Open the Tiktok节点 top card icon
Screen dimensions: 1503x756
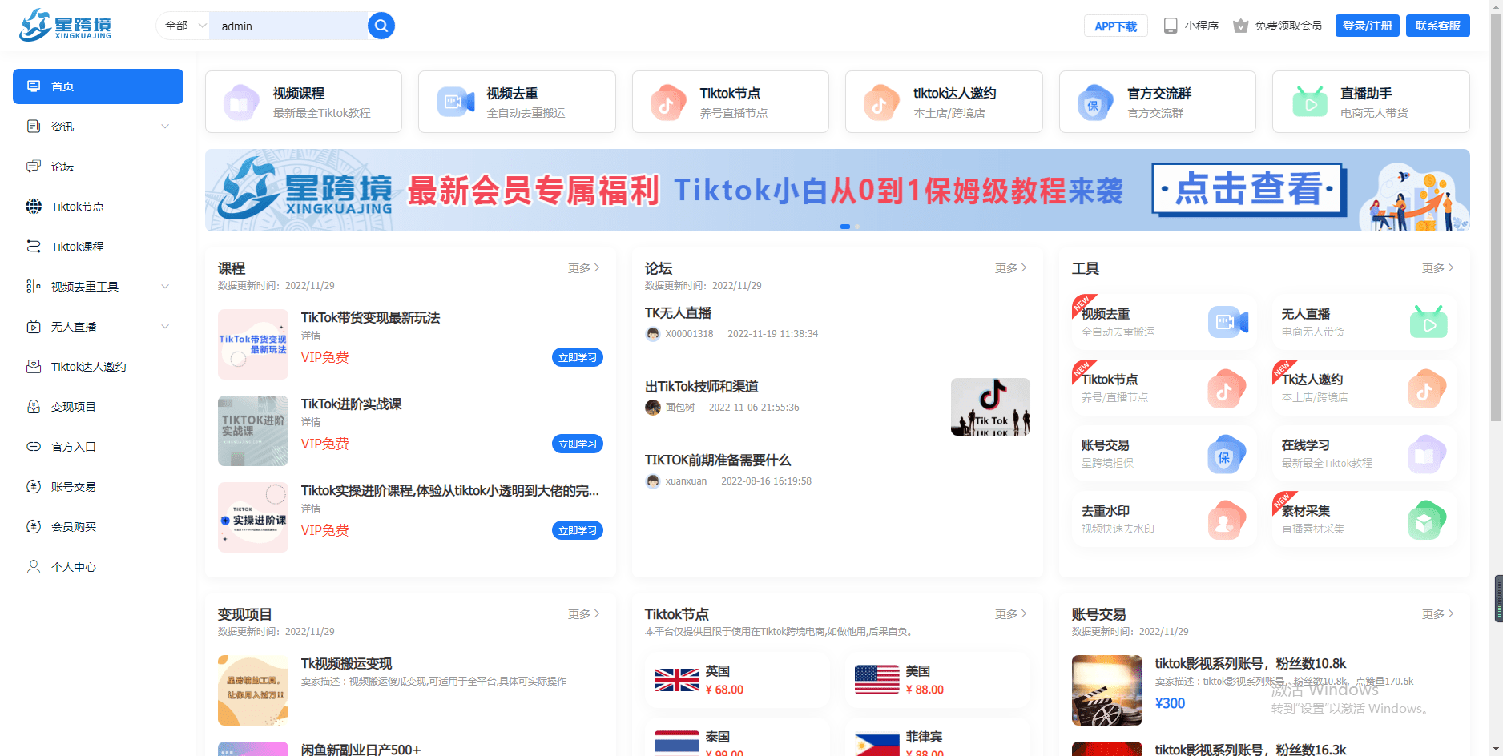668,103
